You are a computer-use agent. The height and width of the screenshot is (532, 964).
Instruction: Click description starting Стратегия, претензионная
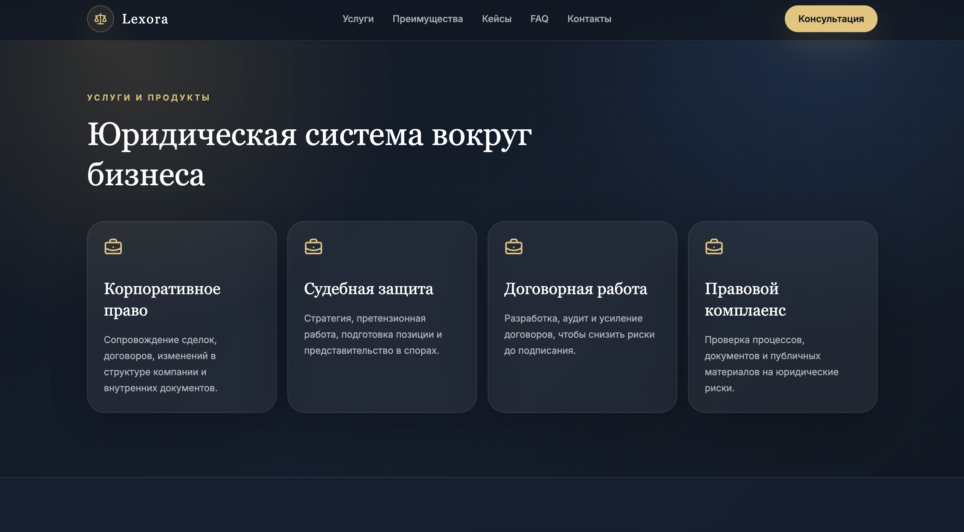coord(373,334)
